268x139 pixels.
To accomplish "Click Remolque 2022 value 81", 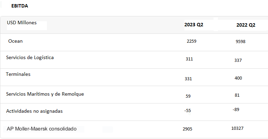I will pyautogui.click(x=237, y=95).
